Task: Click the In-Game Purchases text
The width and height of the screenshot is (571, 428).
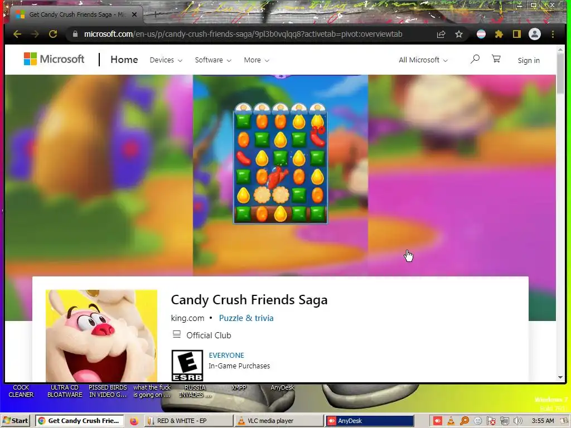Action: [239, 366]
